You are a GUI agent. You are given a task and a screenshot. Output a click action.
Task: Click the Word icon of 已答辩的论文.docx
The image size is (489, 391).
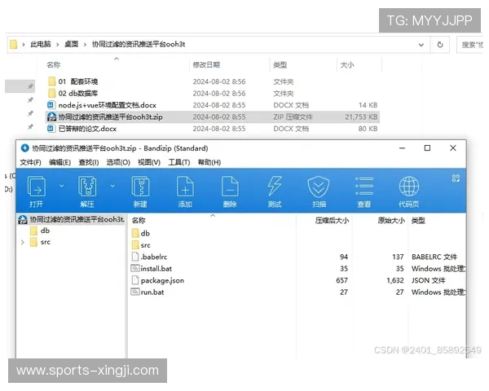click(x=51, y=129)
